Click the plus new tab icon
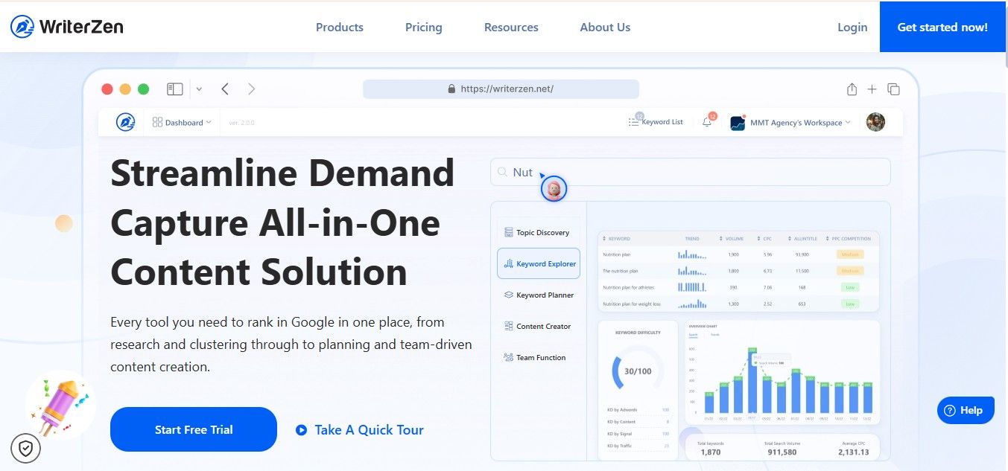Screen dimensions: 1008x471 coord(872,89)
